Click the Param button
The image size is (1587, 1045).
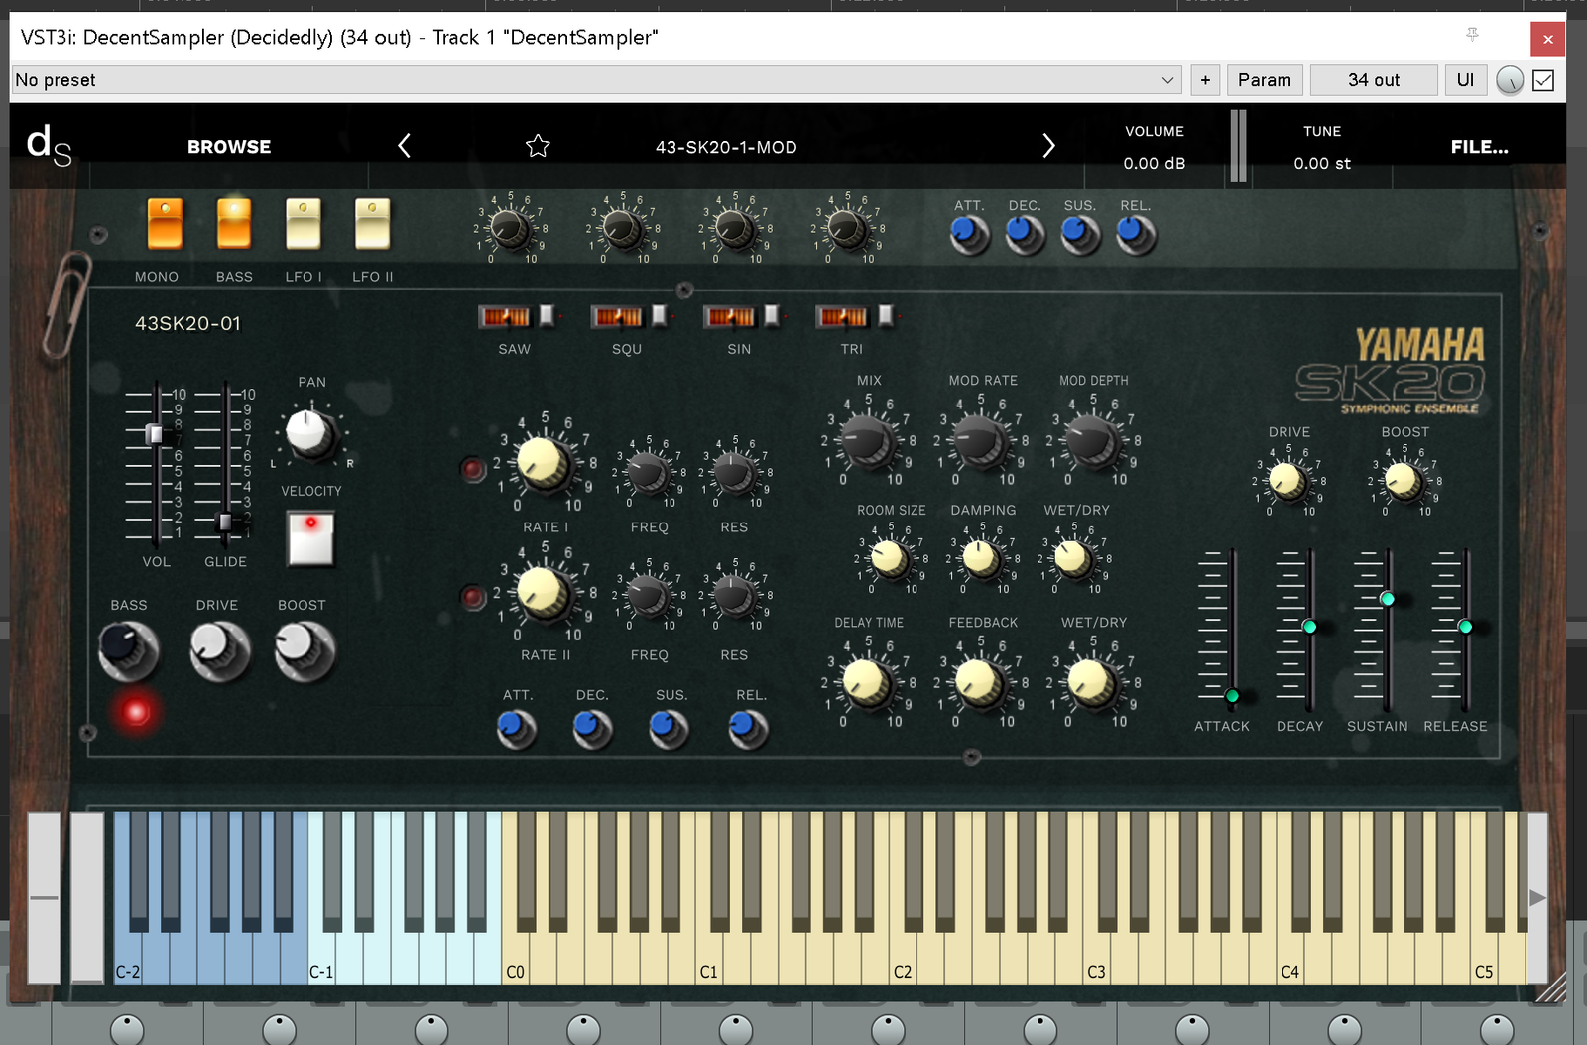click(1264, 80)
